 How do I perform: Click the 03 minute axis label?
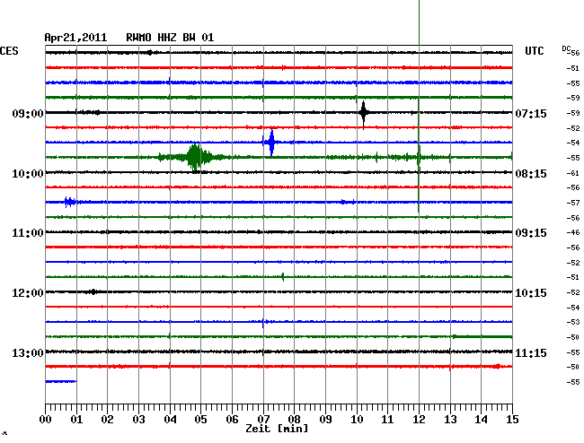coord(139,420)
